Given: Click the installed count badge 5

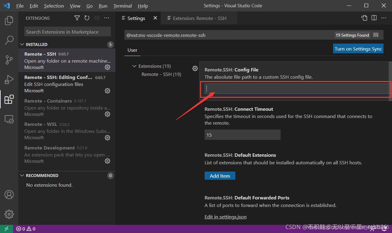Looking at the screenshot, I should [110, 44].
